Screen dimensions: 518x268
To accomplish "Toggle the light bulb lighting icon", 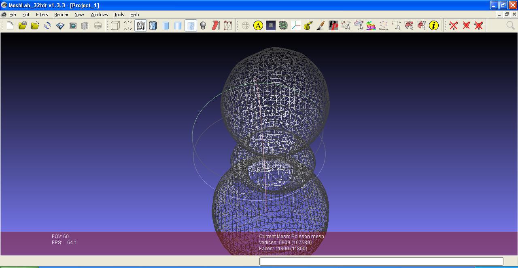I will (x=203, y=25).
